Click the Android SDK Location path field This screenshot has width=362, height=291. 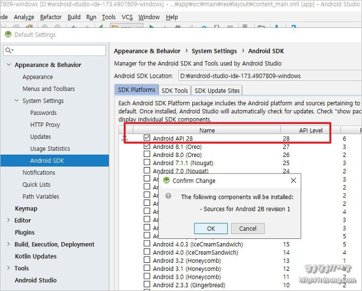click(x=269, y=76)
